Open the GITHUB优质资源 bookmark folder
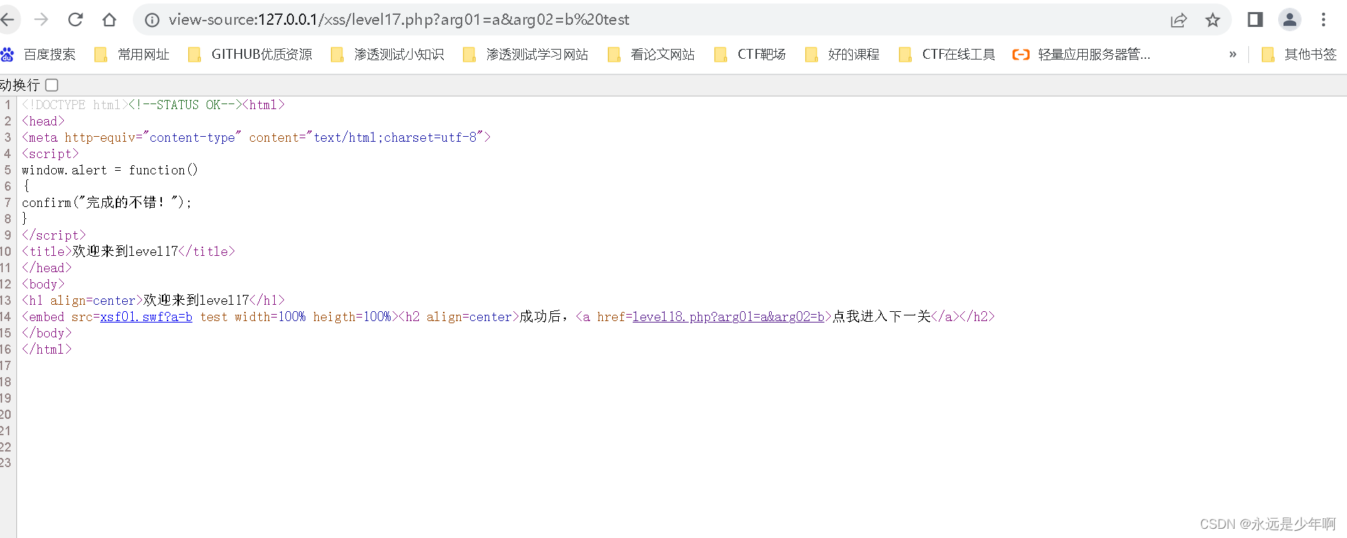 pos(250,55)
